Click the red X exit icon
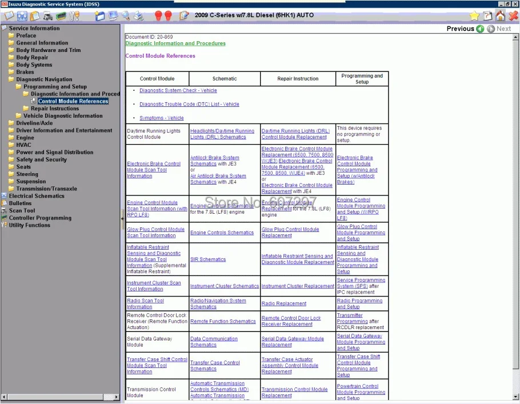This screenshot has width=520, height=404. pyautogui.click(x=513, y=15)
